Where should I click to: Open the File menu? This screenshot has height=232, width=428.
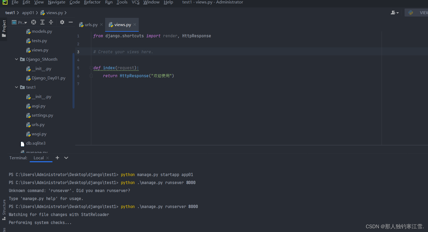[15, 2]
